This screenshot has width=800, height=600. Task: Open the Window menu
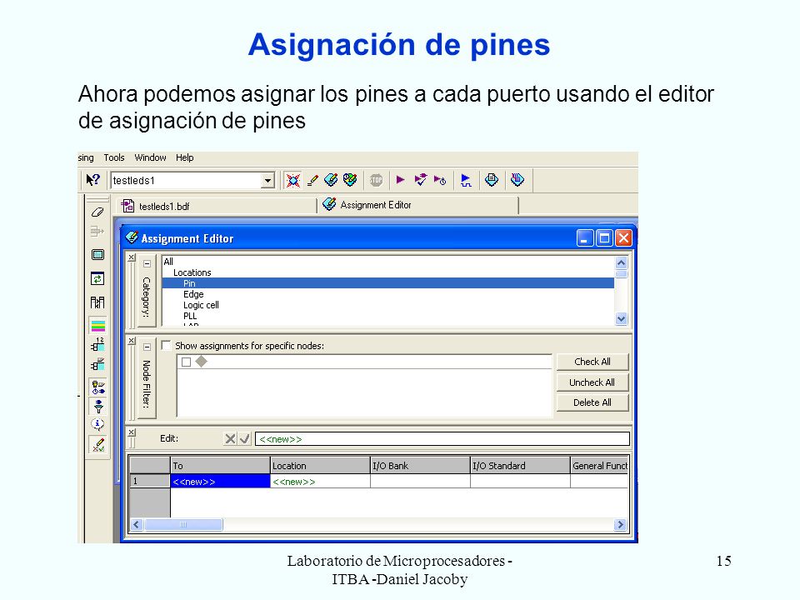(150, 157)
